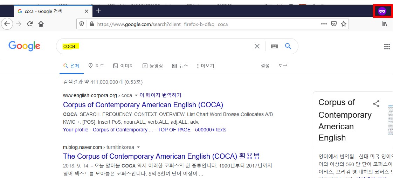Viewport: 393px width, 178px height.
Task: Go to the browser home page
Action: click(x=41, y=24)
